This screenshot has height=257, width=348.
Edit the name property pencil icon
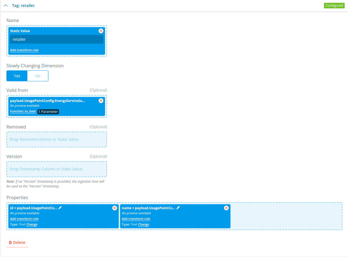pos(178,208)
